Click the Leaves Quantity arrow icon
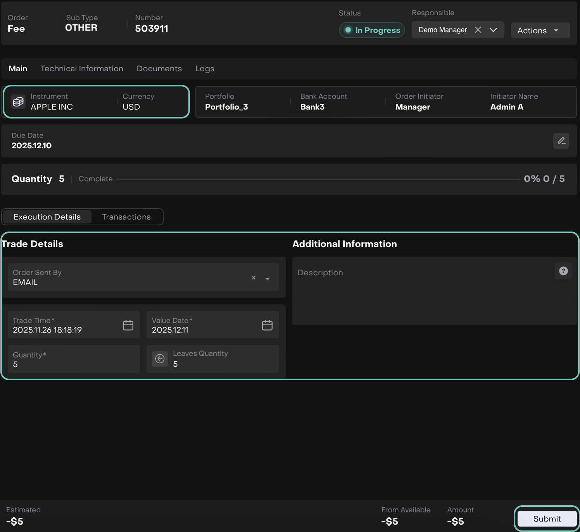Image resolution: width=580 pixels, height=532 pixels. pos(160,359)
